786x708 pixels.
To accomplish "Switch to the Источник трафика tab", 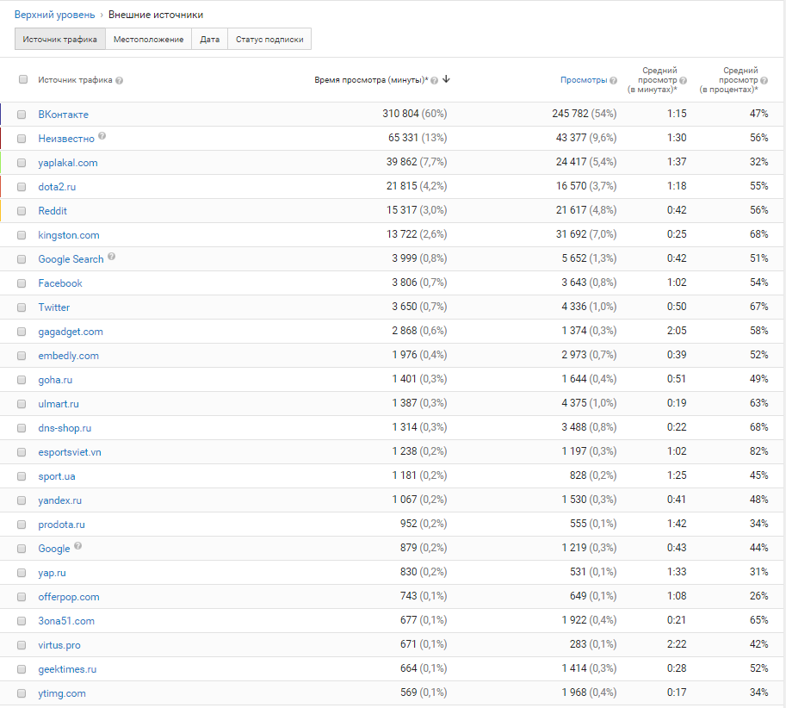I will tap(60, 39).
